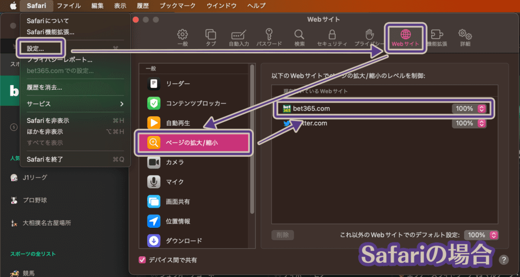520x277 pixels.
Task: Open the ウインドウ menu
Action: click(221, 6)
